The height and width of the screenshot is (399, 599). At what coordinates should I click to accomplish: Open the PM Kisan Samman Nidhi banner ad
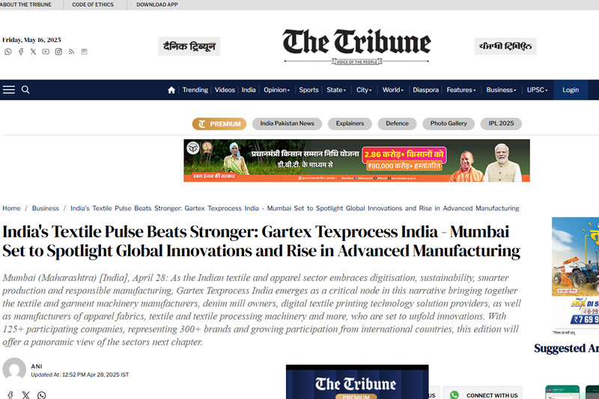(356, 160)
